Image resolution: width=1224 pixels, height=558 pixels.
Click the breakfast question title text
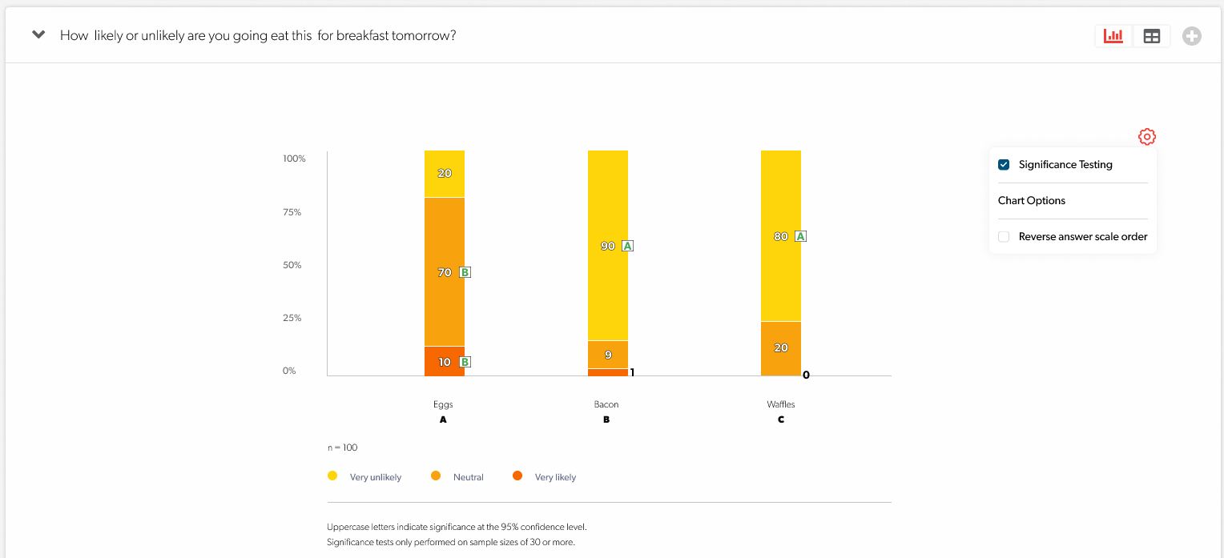(x=258, y=36)
